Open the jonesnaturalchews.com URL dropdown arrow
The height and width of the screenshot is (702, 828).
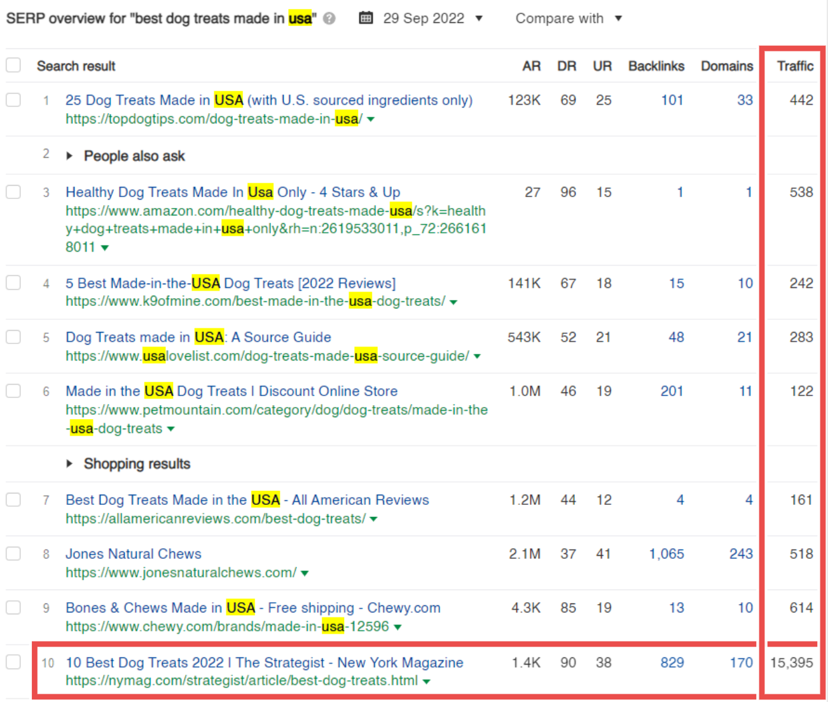coord(305,574)
